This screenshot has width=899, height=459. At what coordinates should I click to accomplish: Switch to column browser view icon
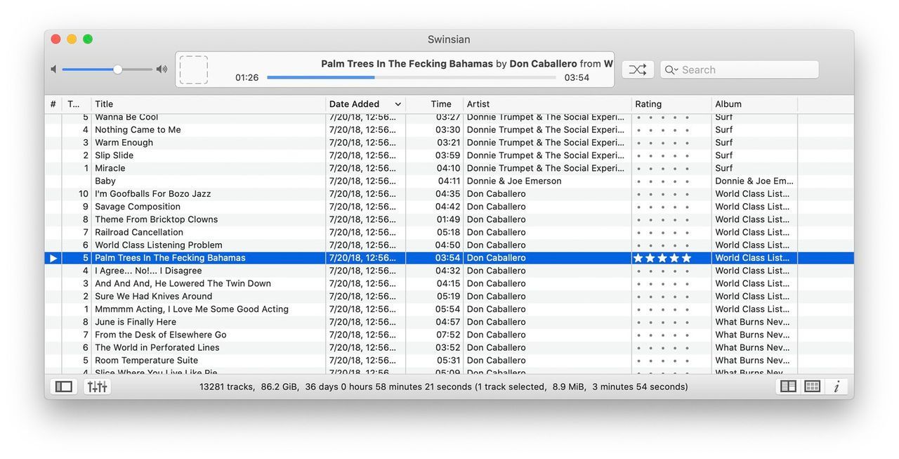tap(788, 387)
